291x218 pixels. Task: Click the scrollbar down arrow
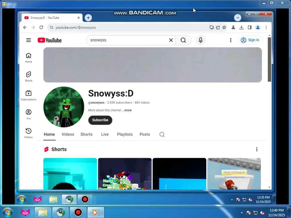tap(269, 187)
